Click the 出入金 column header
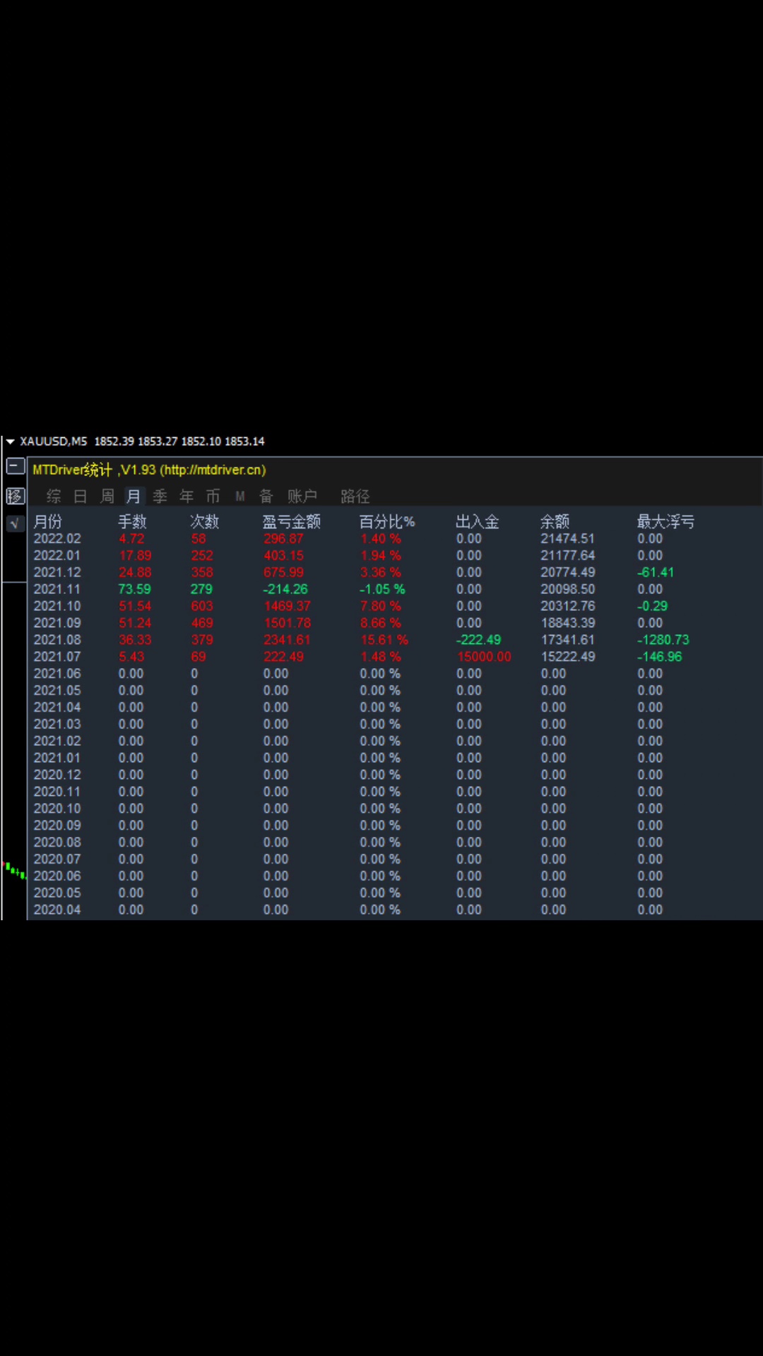The height and width of the screenshot is (1356, 763). (478, 522)
